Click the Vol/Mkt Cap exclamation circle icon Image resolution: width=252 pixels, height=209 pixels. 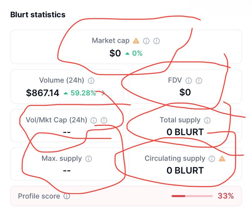(x=104, y=120)
